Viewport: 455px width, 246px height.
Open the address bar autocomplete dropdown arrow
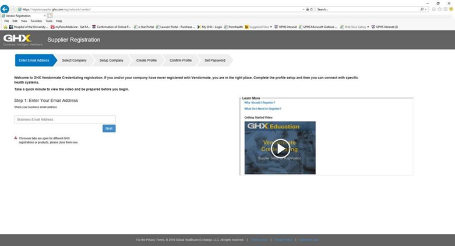pyautogui.click(x=304, y=9)
